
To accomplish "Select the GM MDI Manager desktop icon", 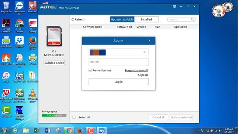I will 19,113.
